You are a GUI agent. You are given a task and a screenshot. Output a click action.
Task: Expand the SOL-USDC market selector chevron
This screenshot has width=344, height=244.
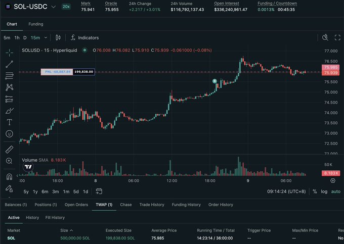tap(53, 7)
